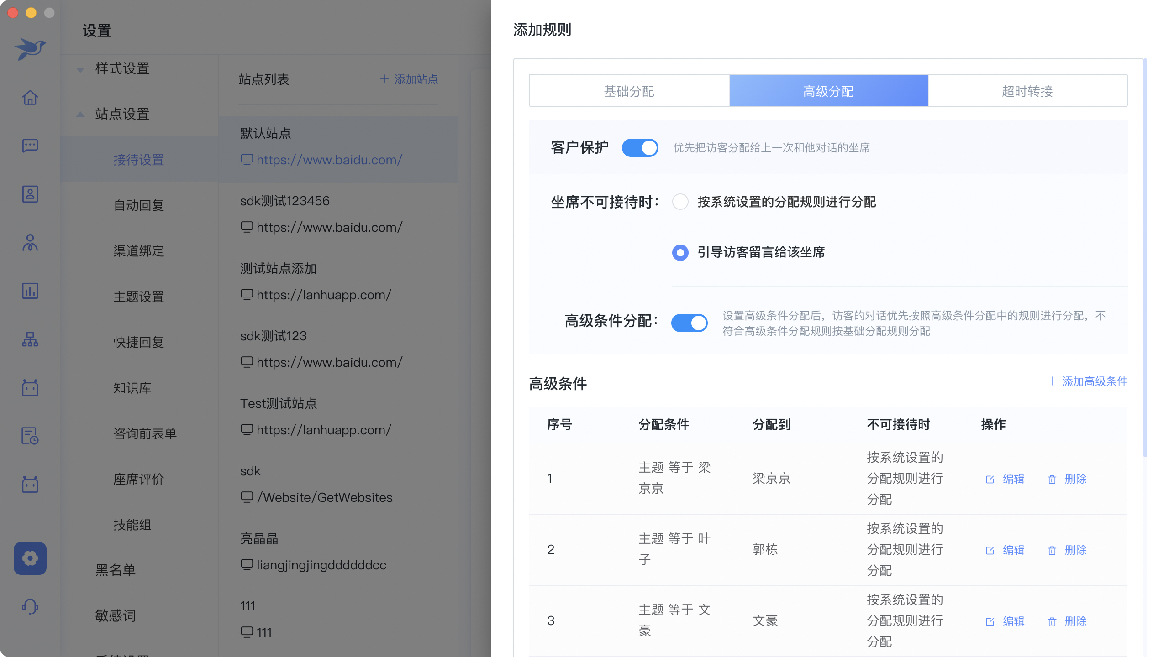Collapse the 站点设置 tree section
Image resolution: width=1169 pixels, height=657 pixels.
(80, 114)
